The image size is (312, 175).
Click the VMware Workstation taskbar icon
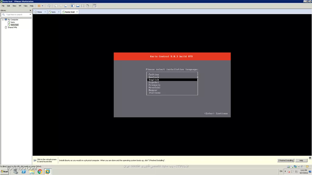click(47, 172)
